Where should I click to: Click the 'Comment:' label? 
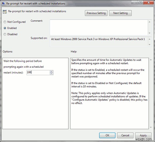click(37, 21)
